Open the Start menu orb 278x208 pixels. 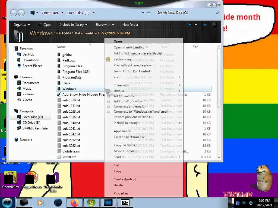click(x=7, y=203)
